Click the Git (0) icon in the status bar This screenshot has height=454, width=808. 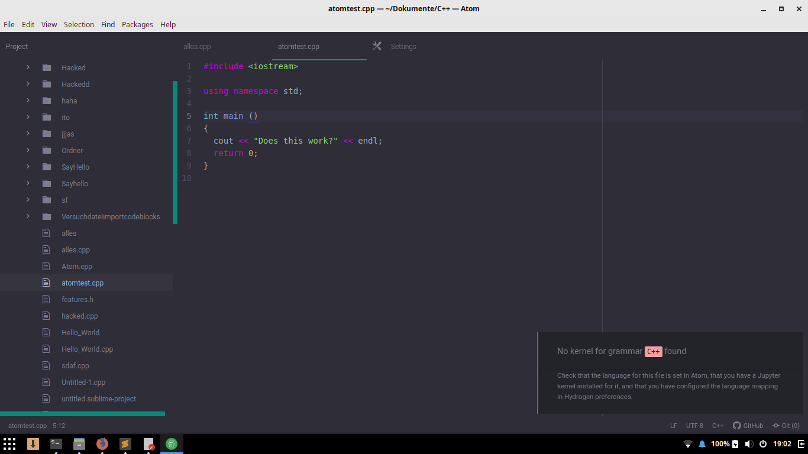786,425
